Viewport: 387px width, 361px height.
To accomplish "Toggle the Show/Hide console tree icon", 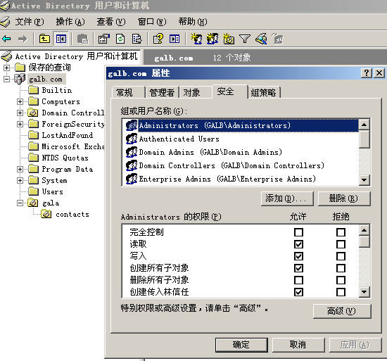I will tap(61, 39).
